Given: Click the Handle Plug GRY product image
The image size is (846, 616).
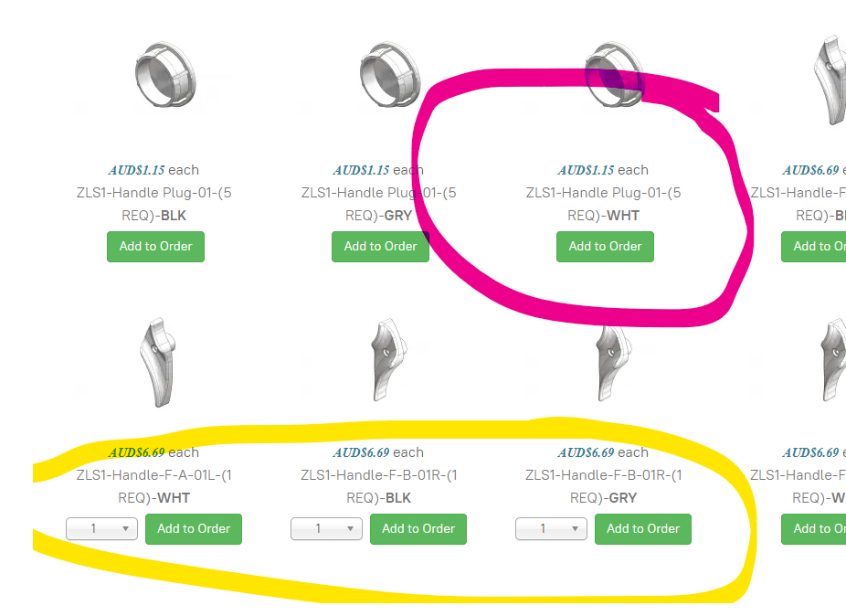Looking at the screenshot, I should point(390,75).
